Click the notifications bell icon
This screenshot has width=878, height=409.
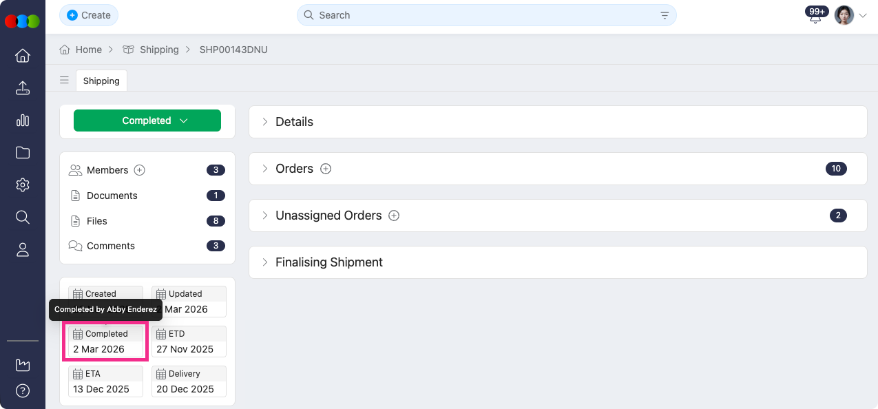(815, 17)
